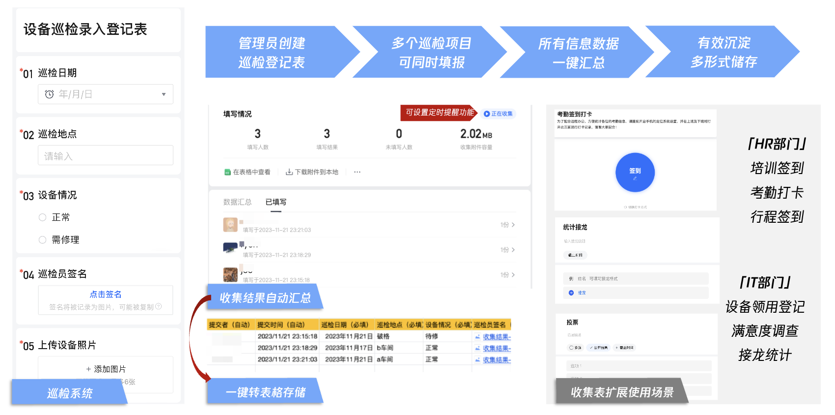Select the 正常 radio option
Image resolution: width=835 pixels, height=415 pixels.
point(43,217)
